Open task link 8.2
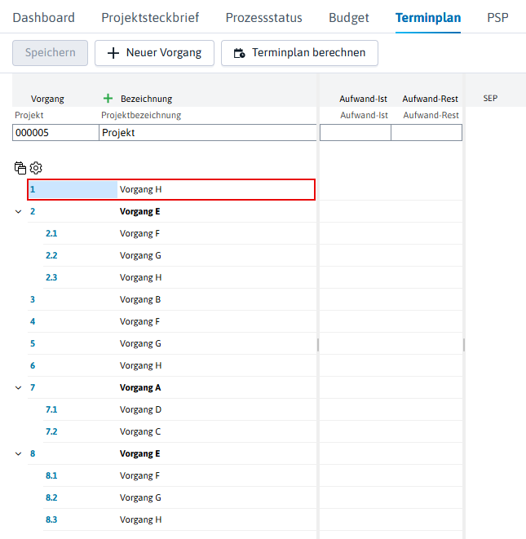The width and height of the screenshot is (526, 539). click(x=51, y=497)
